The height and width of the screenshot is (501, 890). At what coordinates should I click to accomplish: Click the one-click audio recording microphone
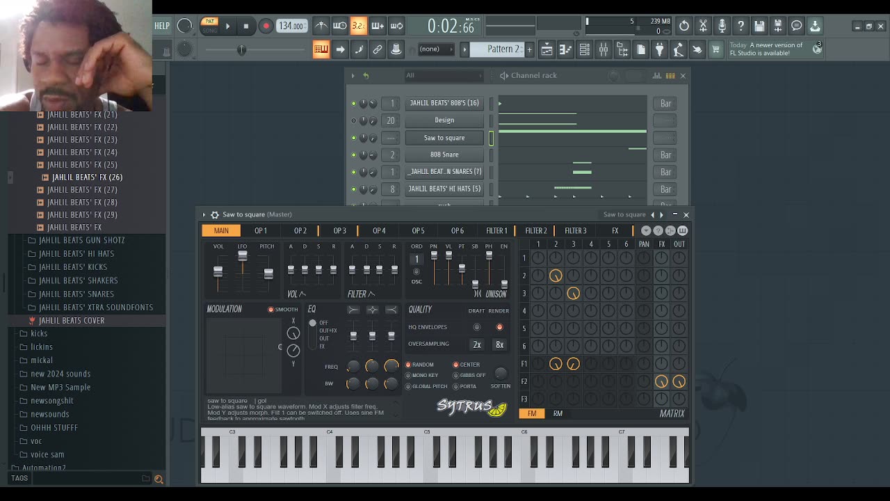pos(722,26)
